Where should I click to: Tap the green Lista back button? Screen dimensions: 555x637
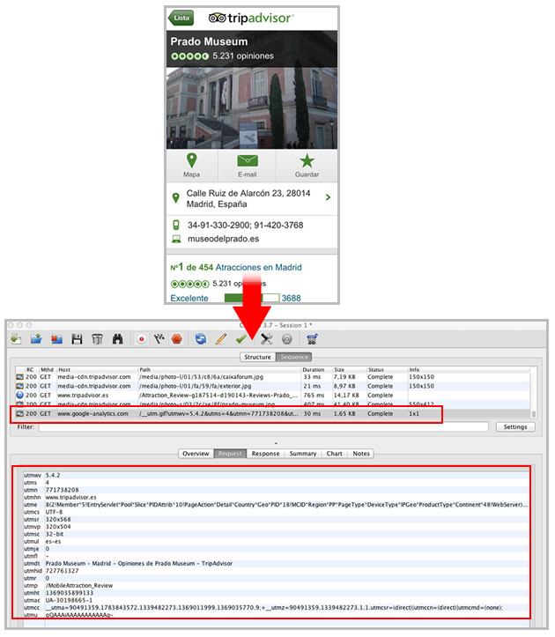tap(181, 18)
